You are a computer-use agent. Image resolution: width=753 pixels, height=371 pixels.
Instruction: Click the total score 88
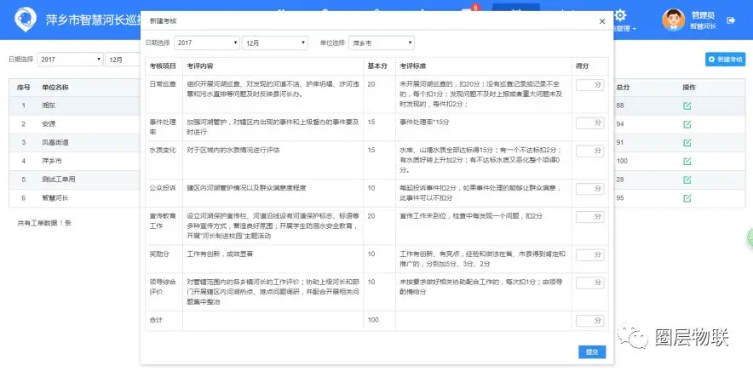click(x=620, y=106)
